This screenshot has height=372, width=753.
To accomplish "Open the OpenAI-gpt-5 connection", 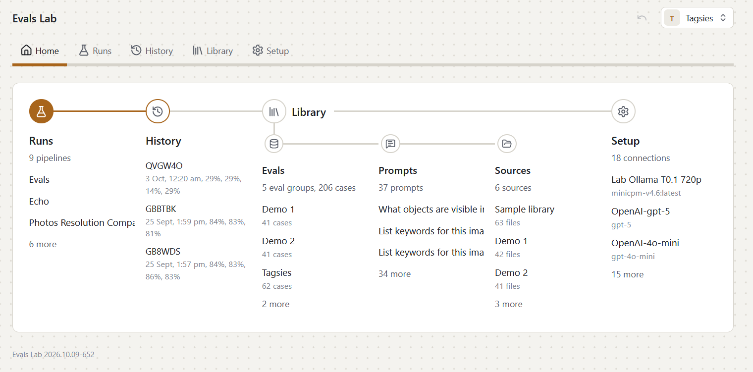I will coord(641,212).
